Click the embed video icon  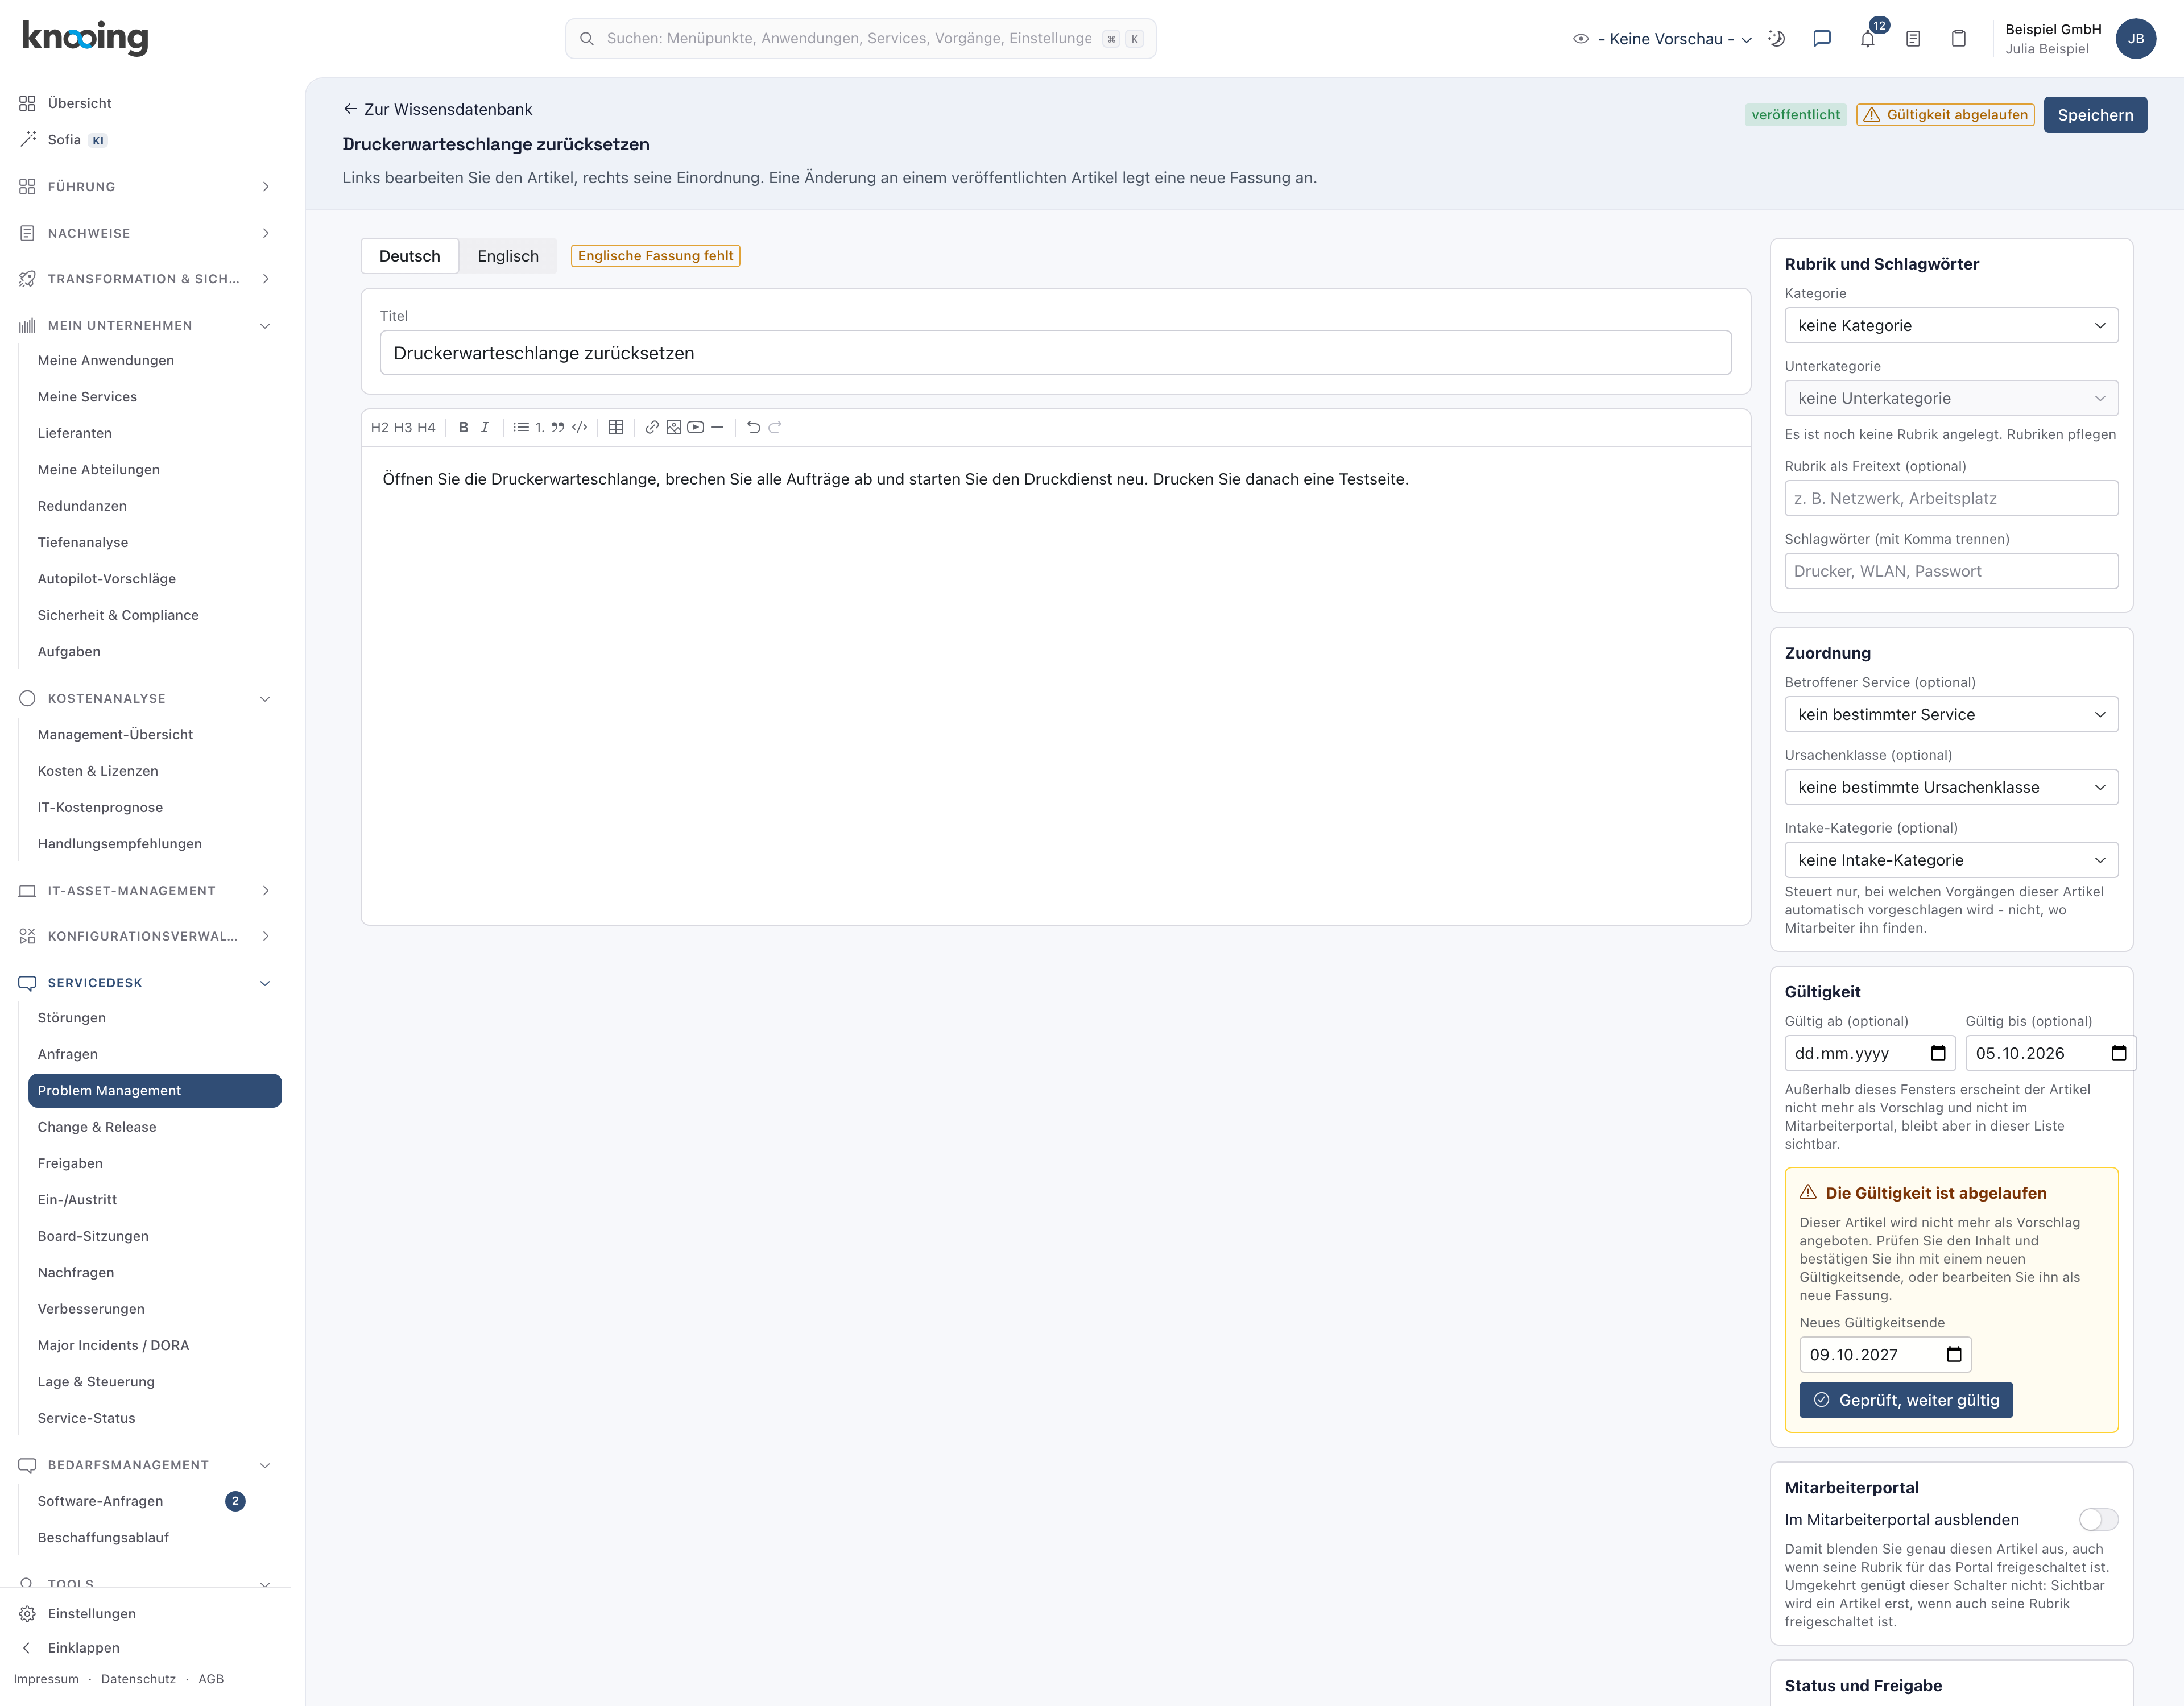696,427
